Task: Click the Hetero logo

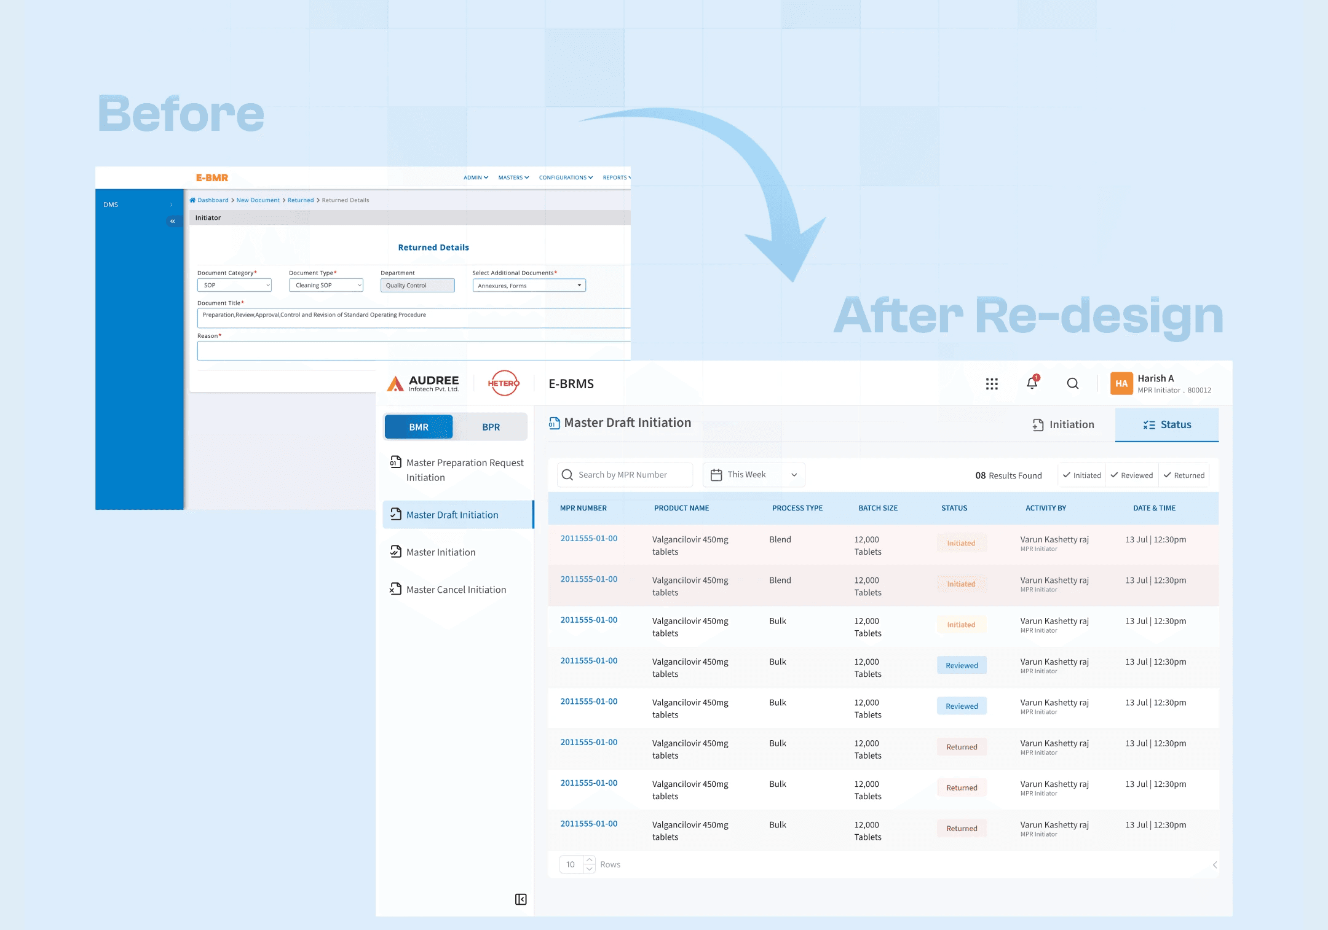Action: click(504, 383)
